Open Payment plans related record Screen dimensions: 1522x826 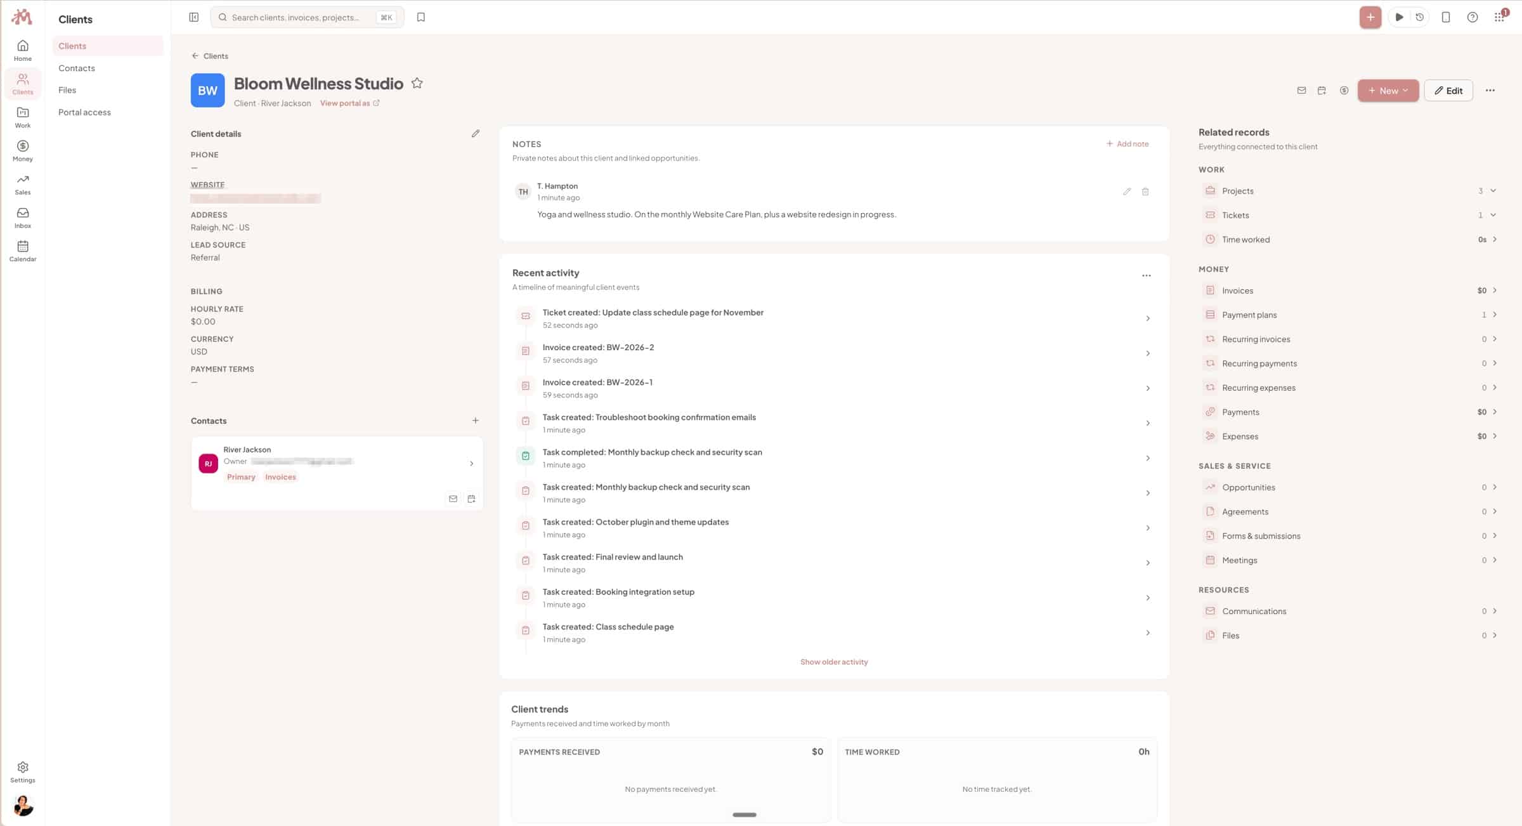1350,315
